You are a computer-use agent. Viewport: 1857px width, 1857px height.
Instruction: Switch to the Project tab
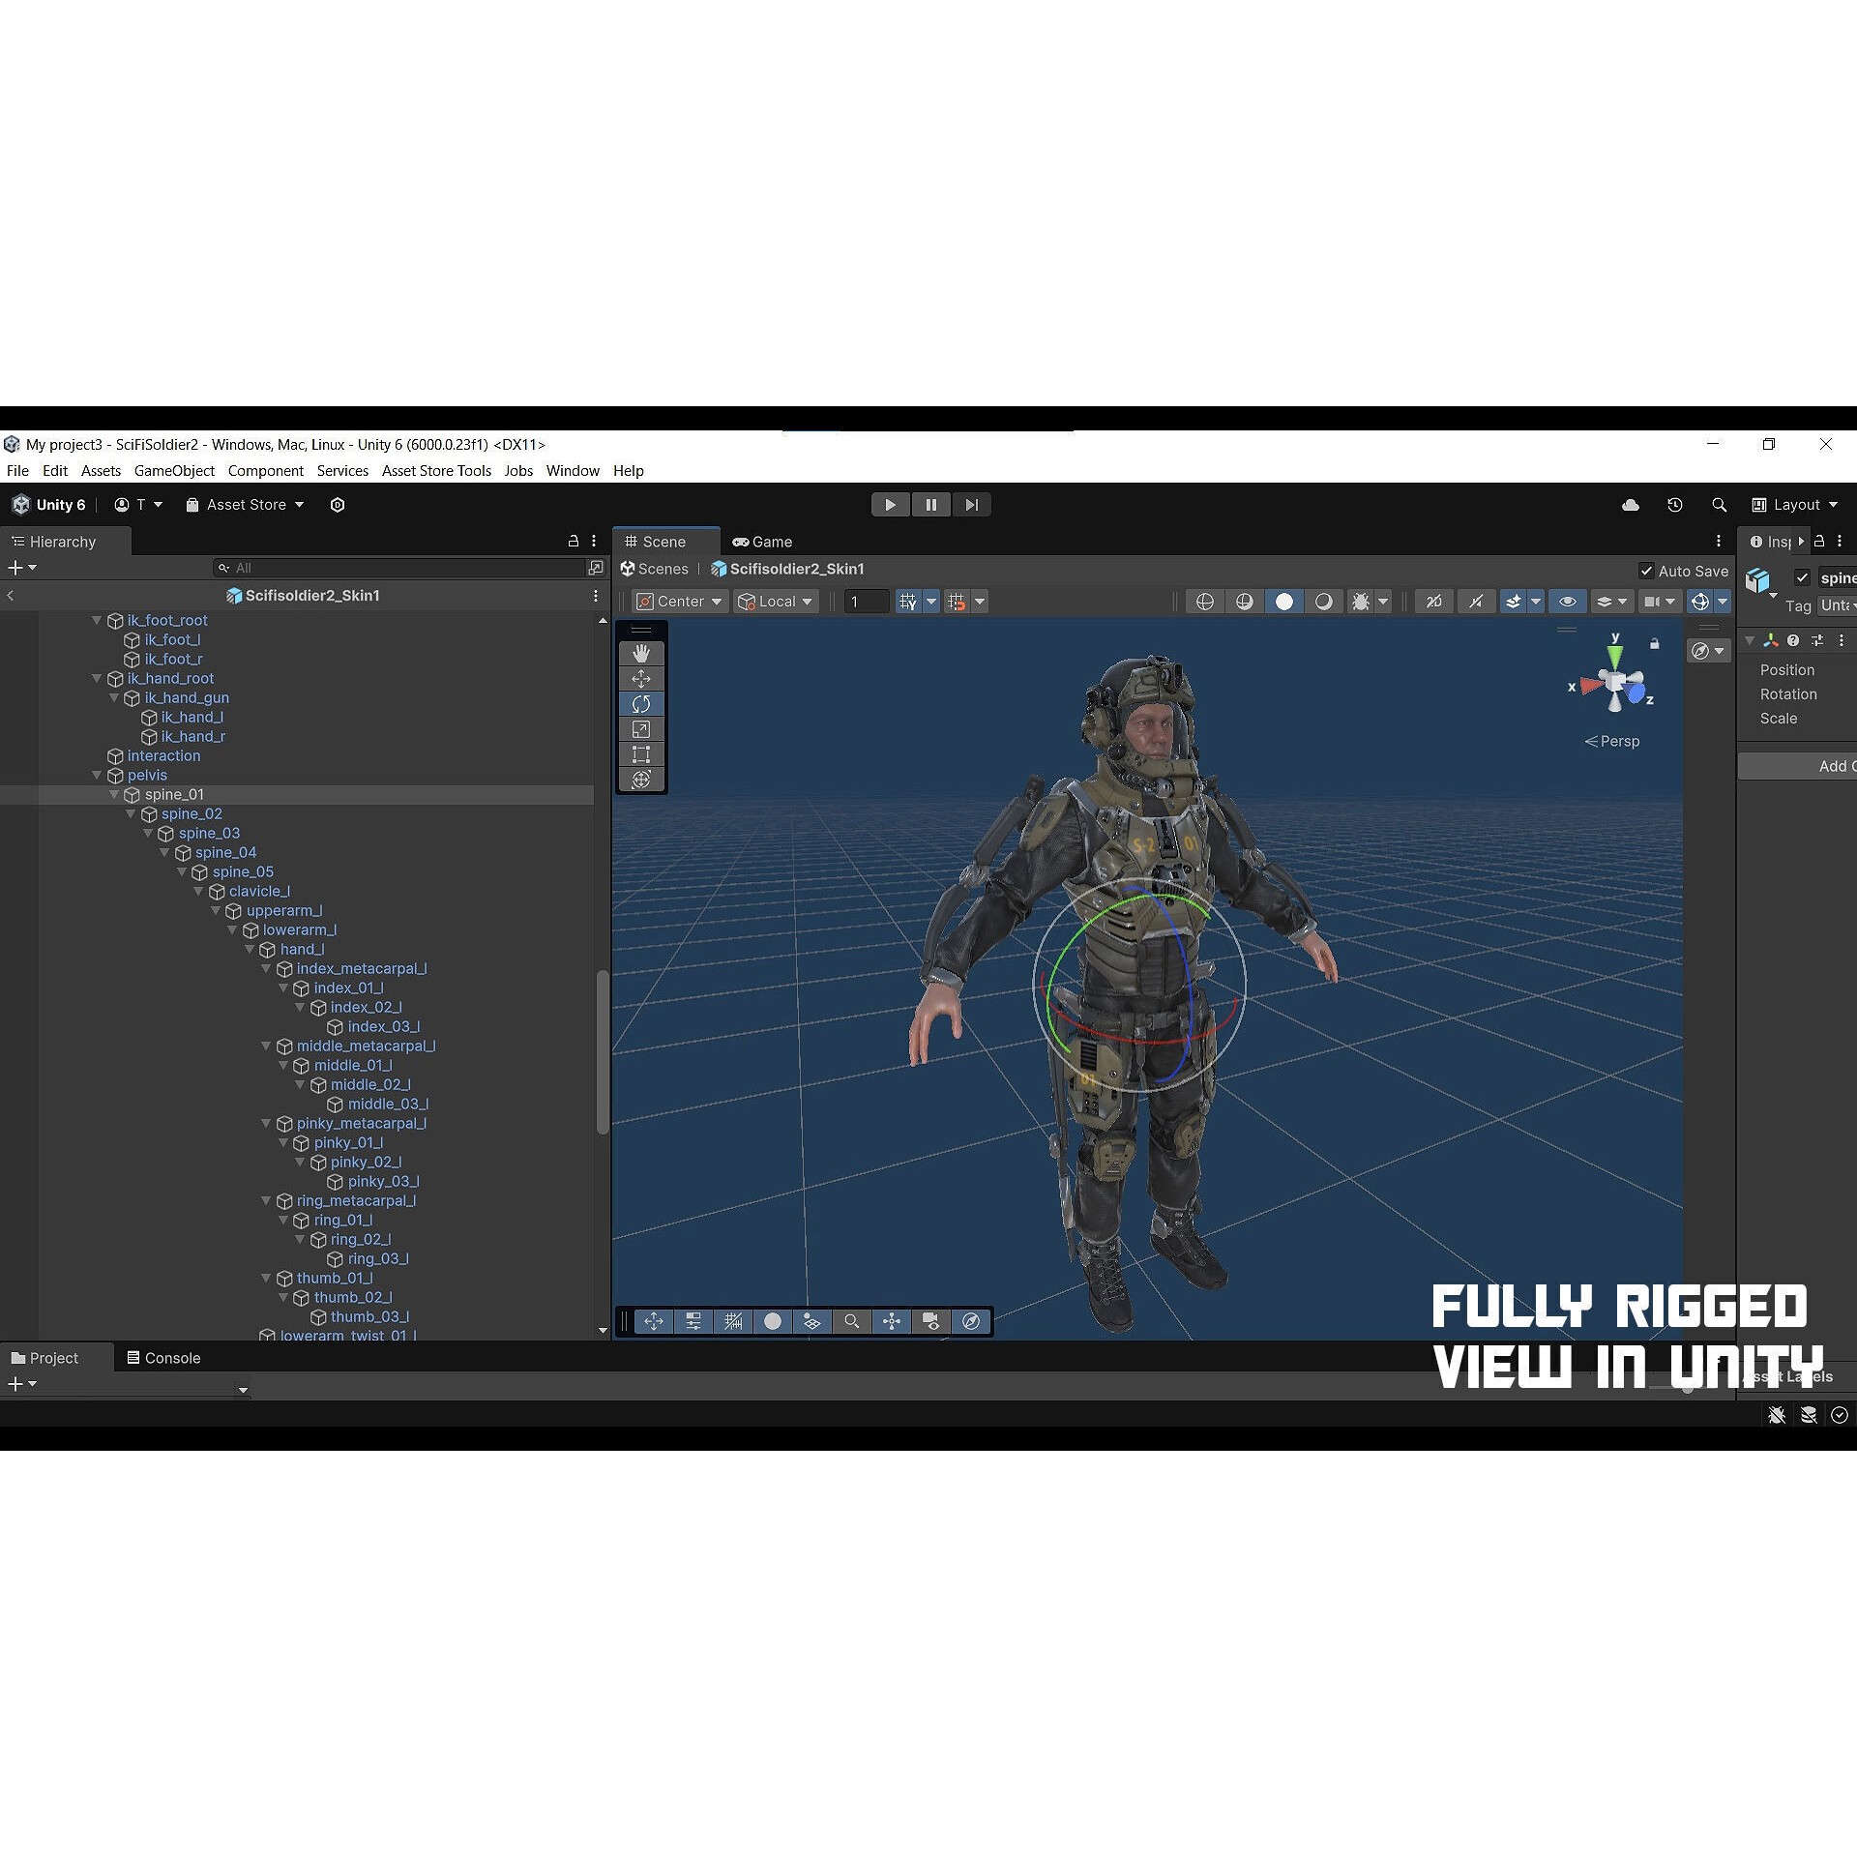[x=44, y=1358]
